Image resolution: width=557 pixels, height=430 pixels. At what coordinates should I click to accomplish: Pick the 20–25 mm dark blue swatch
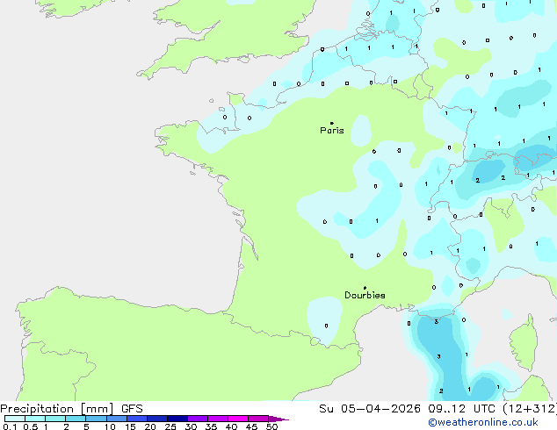pyautogui.click(x=157, y=419)
